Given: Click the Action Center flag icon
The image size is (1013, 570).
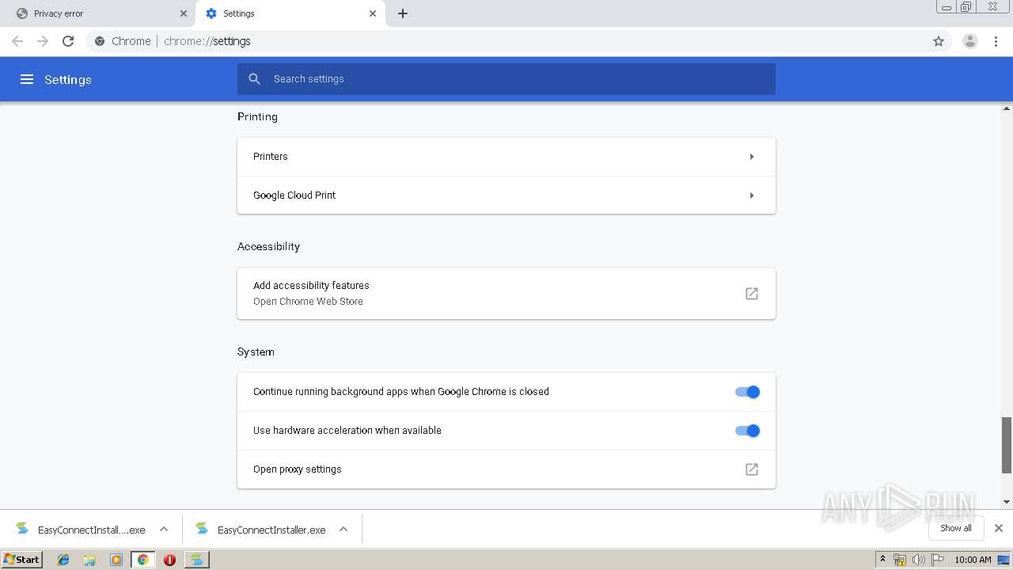Looking at the screenshot, I should pos(937,560).
